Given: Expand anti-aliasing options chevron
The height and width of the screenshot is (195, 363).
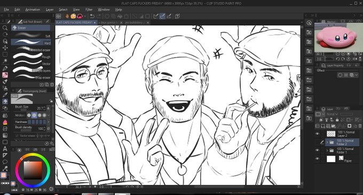Looking at the screenshot, I should 48,115.
